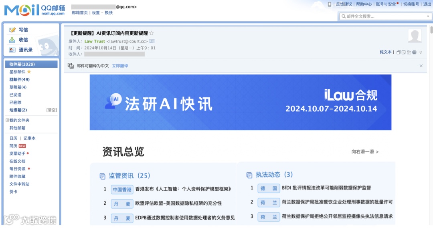The width and height of the screenshot is (433, 228).
Task: Open 反馈建议 feedback link
Action: (x=344, y=4)
